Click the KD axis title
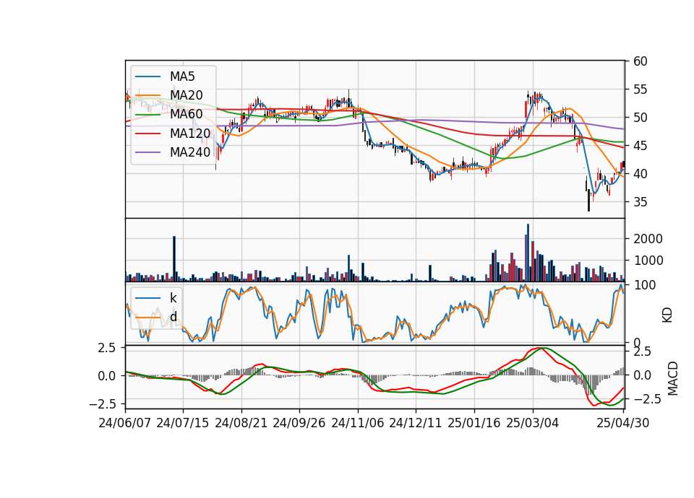694x498 pixels. coord(667,315)
